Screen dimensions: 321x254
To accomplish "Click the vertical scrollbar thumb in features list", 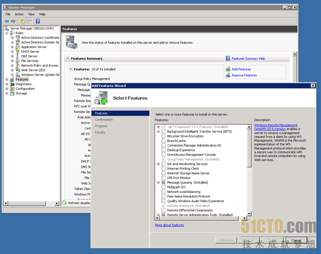I will [249, 149].
